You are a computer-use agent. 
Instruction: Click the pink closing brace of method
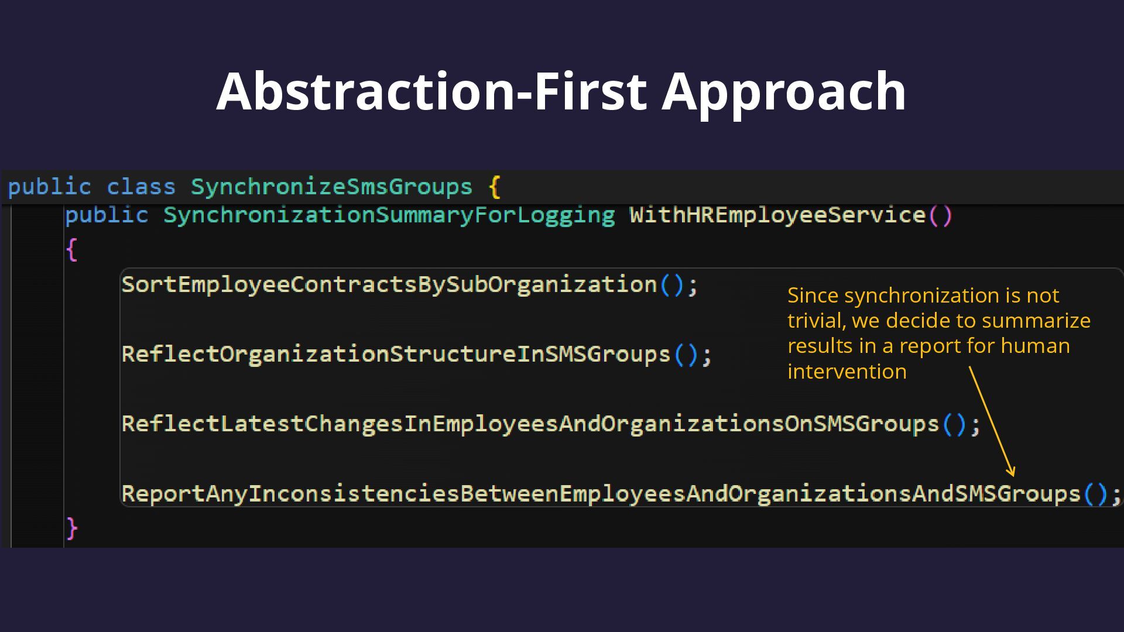(x=71, y=528)
